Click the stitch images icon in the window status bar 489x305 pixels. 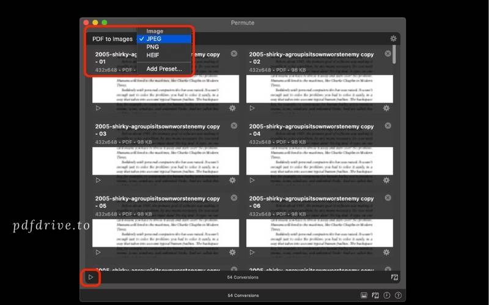tap(375, 295)
